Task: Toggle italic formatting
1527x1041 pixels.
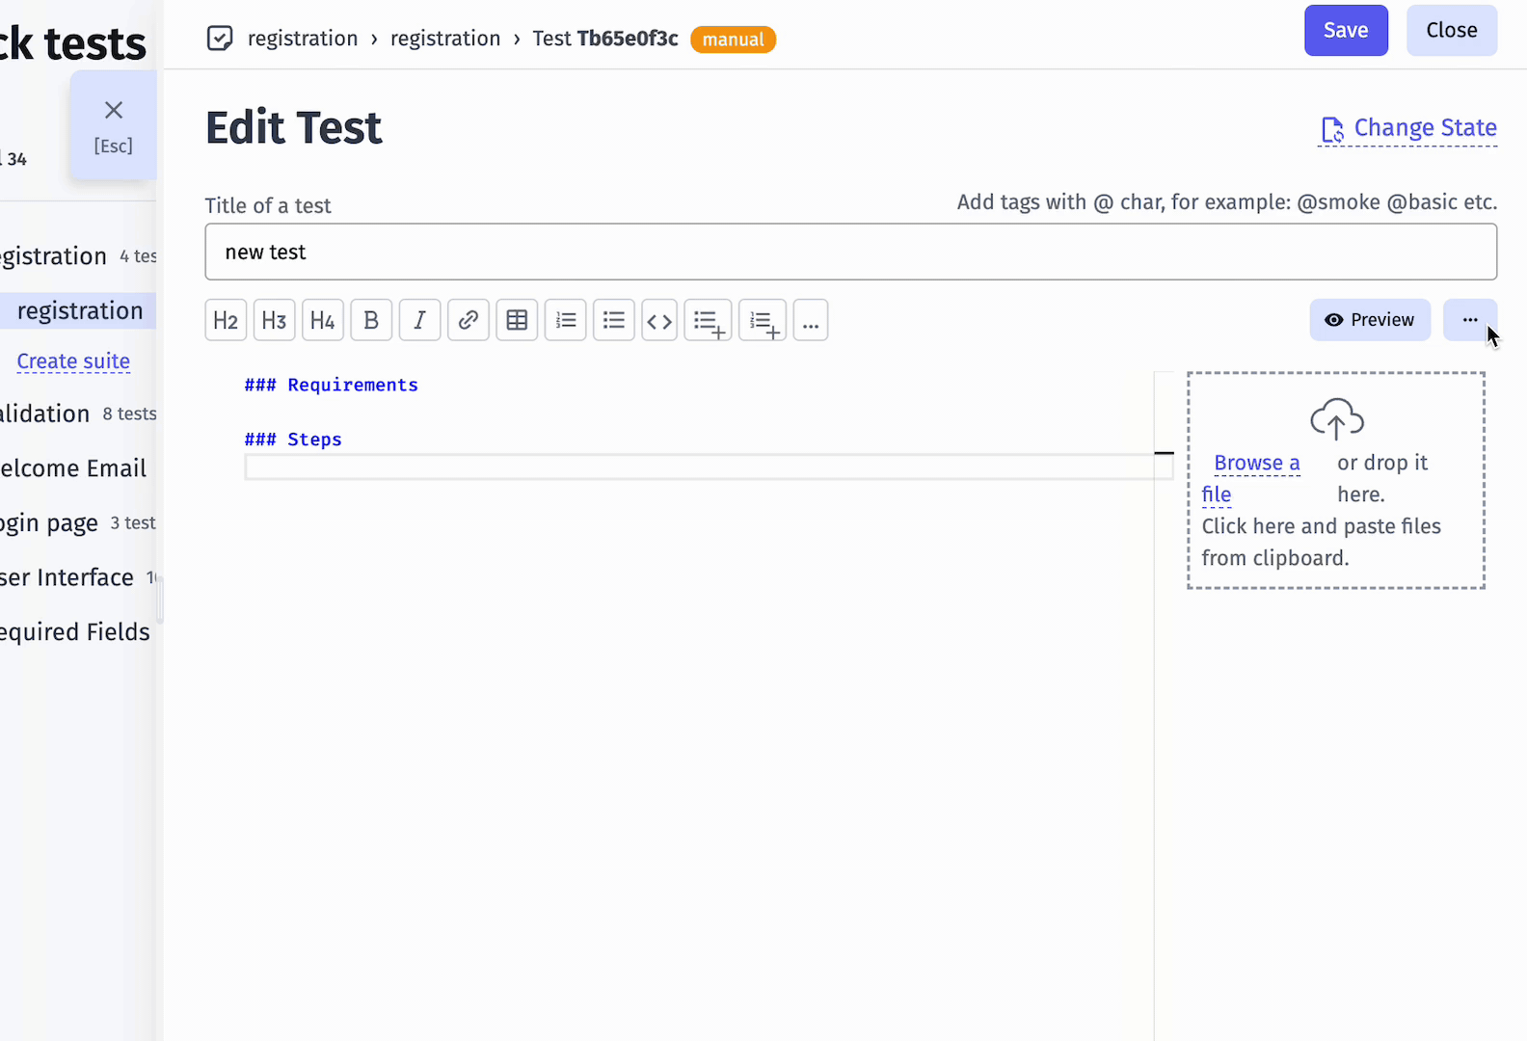Action: [420, 320]
